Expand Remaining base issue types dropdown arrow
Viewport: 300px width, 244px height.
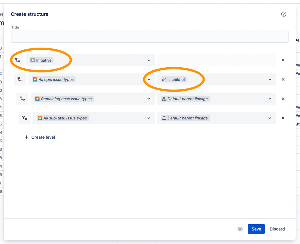[x=149, y=99]
